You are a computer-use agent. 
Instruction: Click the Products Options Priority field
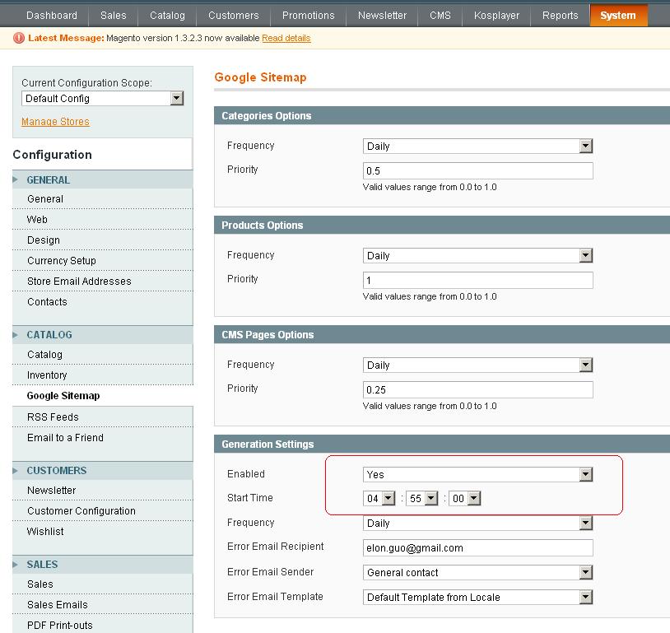[x=477, y=281]
